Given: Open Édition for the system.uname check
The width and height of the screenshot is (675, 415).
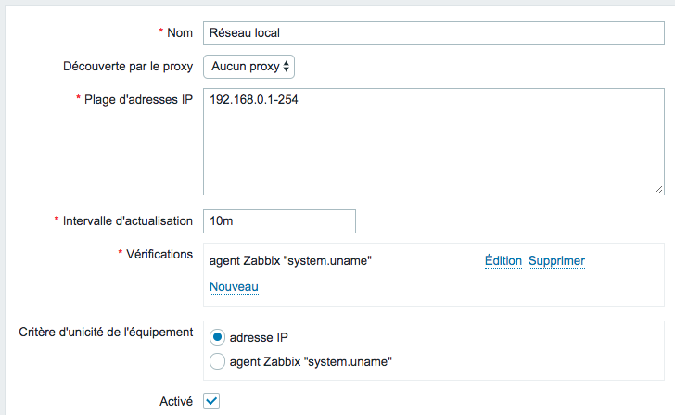Looking at the screenshot, I should 503,260.
